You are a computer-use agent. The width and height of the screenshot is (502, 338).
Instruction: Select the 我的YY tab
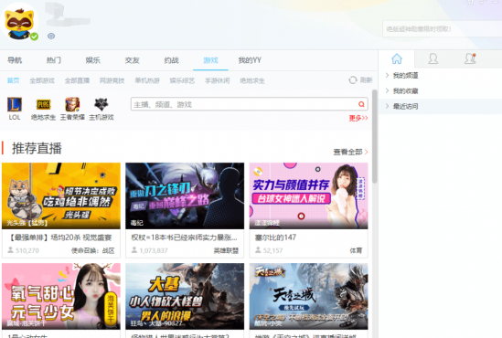250,60
